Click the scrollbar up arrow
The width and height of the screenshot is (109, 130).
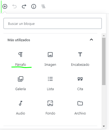pos(104,36)
